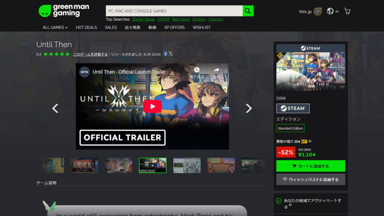This screenshot has height=216, width=384.
Task: Share the game on X
Action: coord(171,54)
